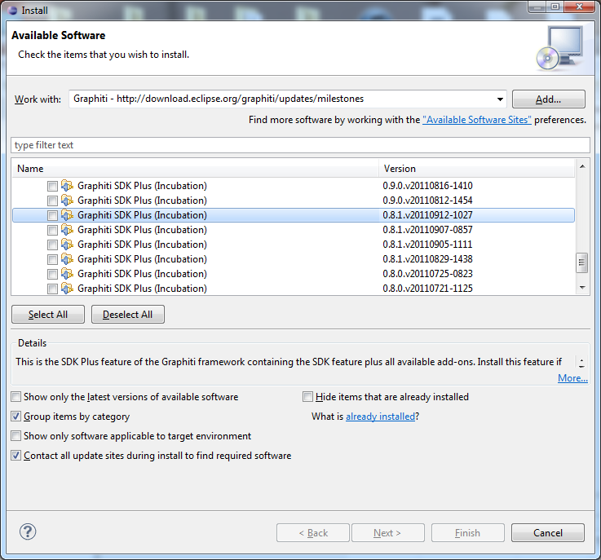
Task: Click feature icon for version 0.8.0.v20110721-1125
Action: [67, 289]
